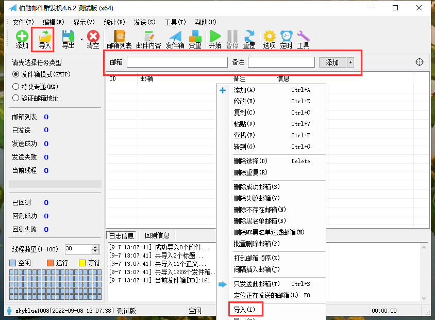Click the user icon in status bar
The width and height of the screenshot is (435, 320).
(9, 311)
